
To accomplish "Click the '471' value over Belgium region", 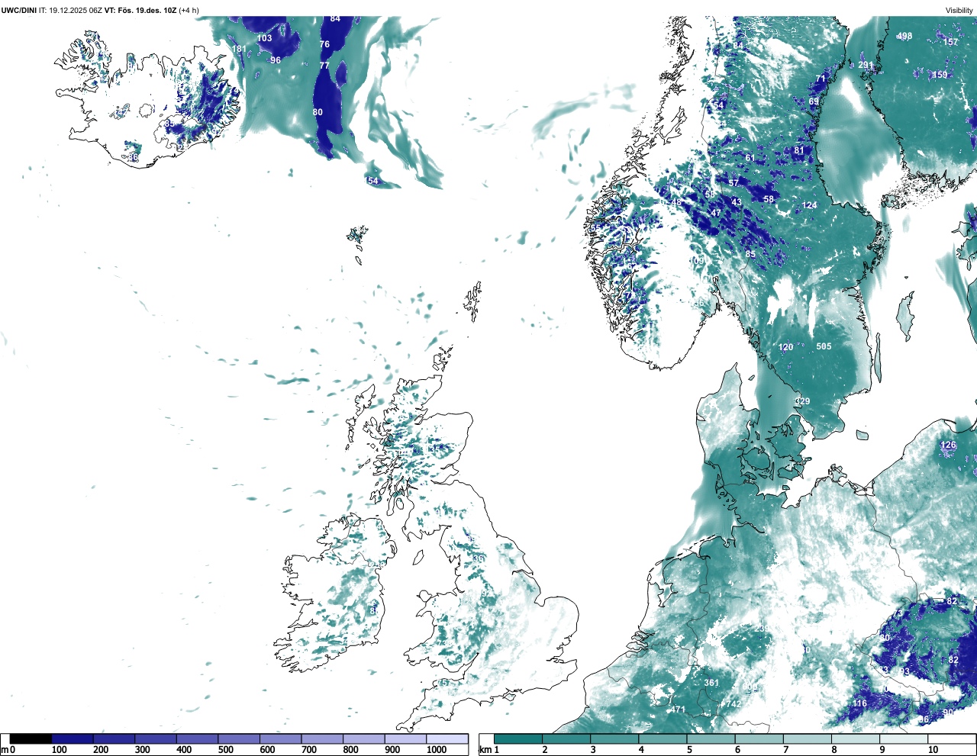I will 678,709.
